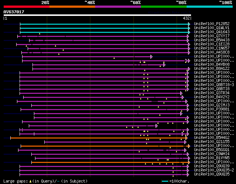This screenshot has height=184, width=236.
Task: Open hit UniRef100_Q41643
Action: [212, 32]
